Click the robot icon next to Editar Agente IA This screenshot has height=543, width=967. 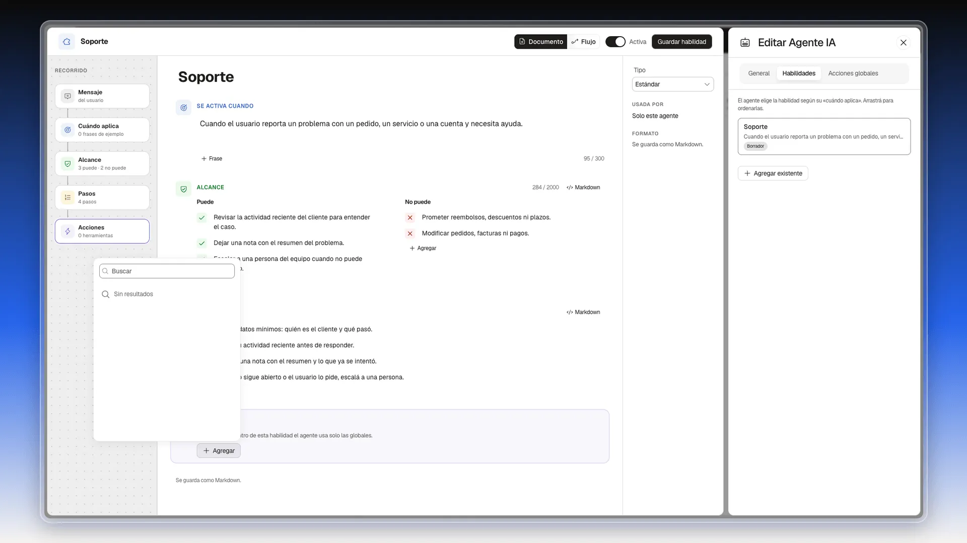(745, 43)
